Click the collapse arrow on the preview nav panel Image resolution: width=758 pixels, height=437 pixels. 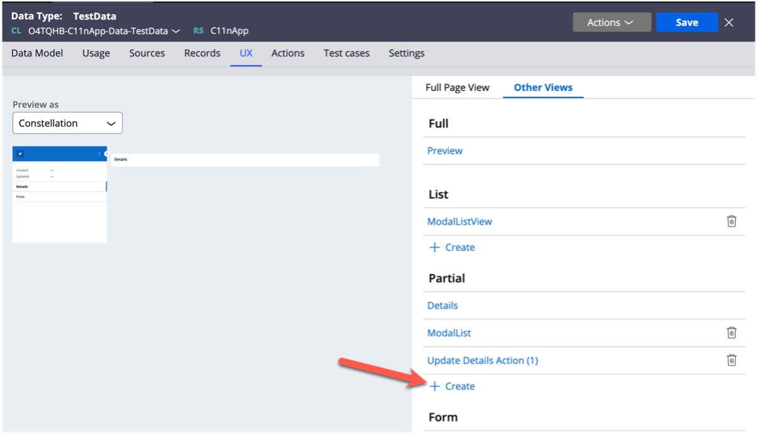pyautogui.click(x=107, y=154)
